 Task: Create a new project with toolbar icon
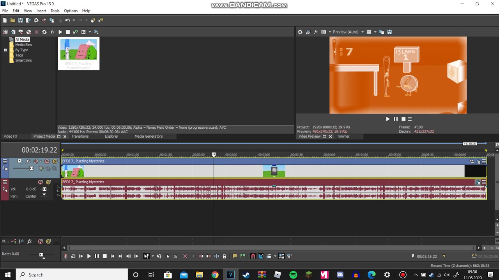tap(5, 20)
